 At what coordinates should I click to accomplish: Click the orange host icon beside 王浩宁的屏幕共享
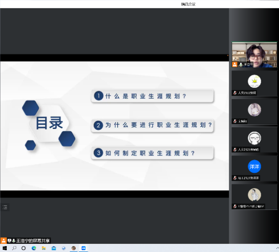coord(4,241)
